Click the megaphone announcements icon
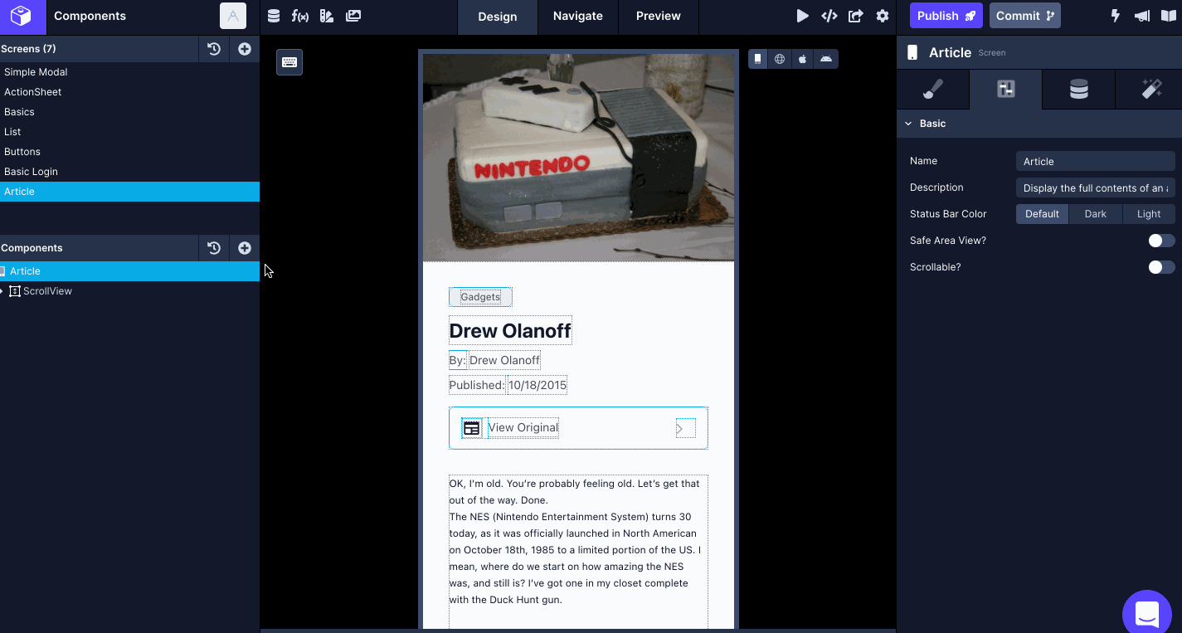This screenshot has width=1182, height=633. pos(1142,16)
